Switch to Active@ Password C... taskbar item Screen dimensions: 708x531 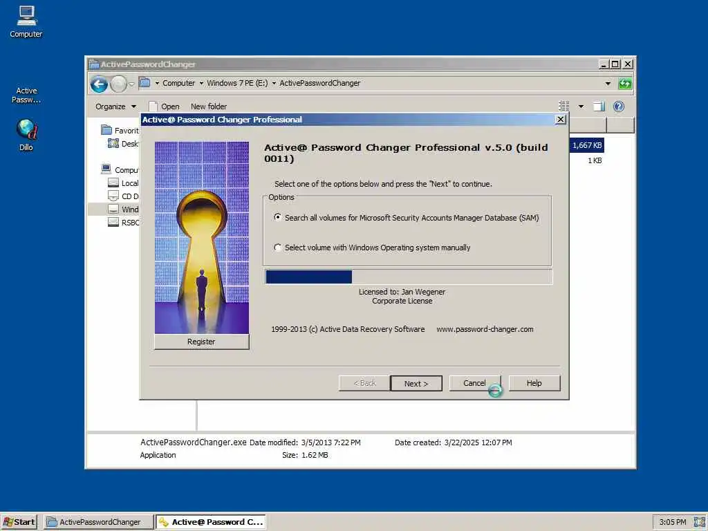211,522
